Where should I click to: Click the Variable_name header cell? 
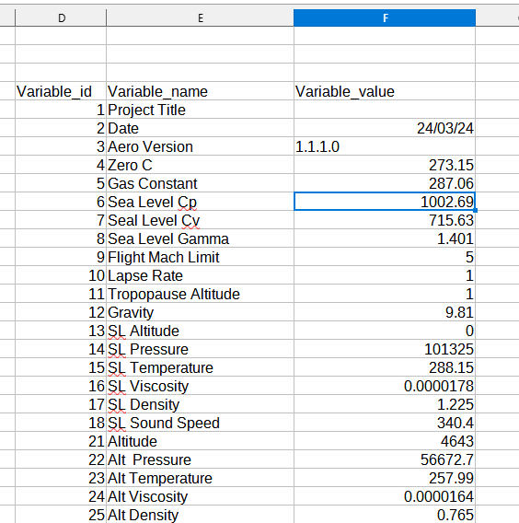click(200, 91)
